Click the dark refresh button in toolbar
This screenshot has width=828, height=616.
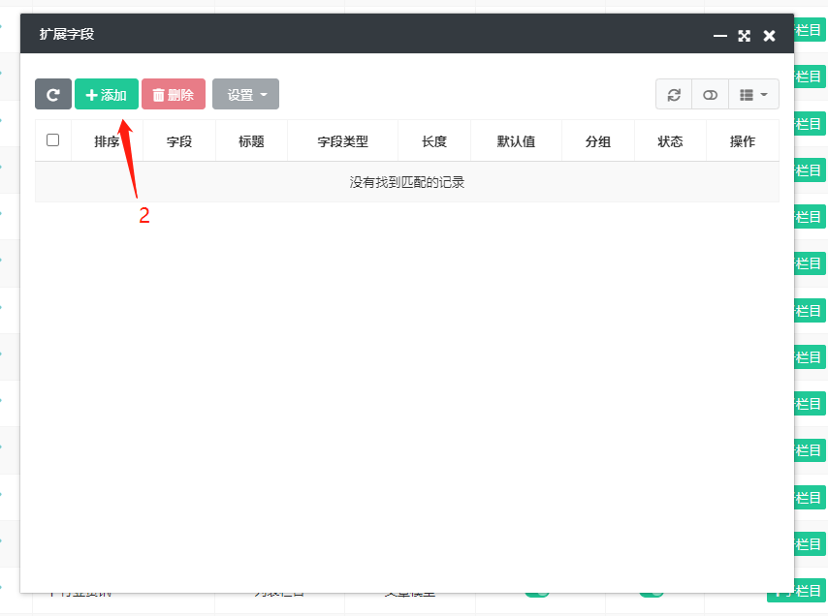52,94
